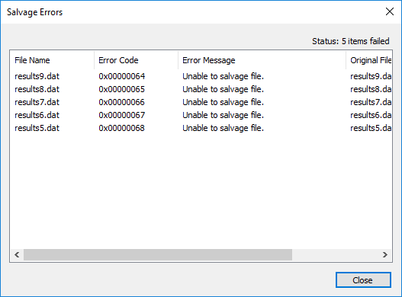This screenshot has height=297, width=402.
Task: Close the Salvage Errors dialog with X
Action: pyautogui.click(x=390, y=11)
